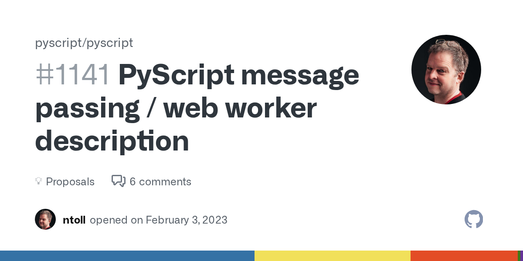Open the small ntoll avatar
This screenshot has width=523, height=261.
tap(45, 219)
